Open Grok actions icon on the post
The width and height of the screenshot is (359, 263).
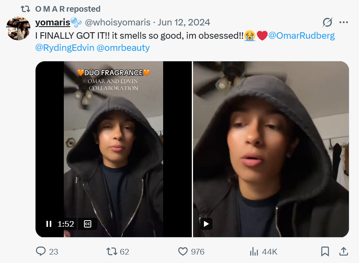tap(328, 22)
